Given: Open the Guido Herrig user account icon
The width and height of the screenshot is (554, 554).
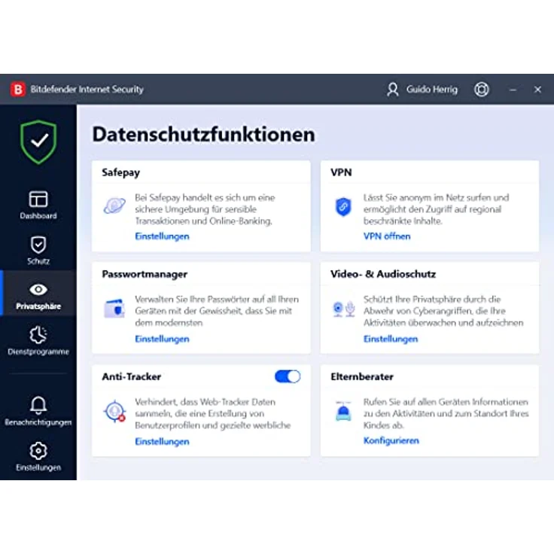Looking at the screenshot, I should coord(392,90).
